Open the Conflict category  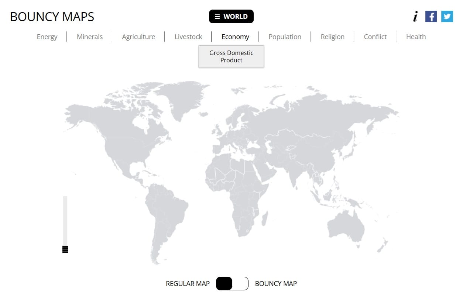coord(375,37)
